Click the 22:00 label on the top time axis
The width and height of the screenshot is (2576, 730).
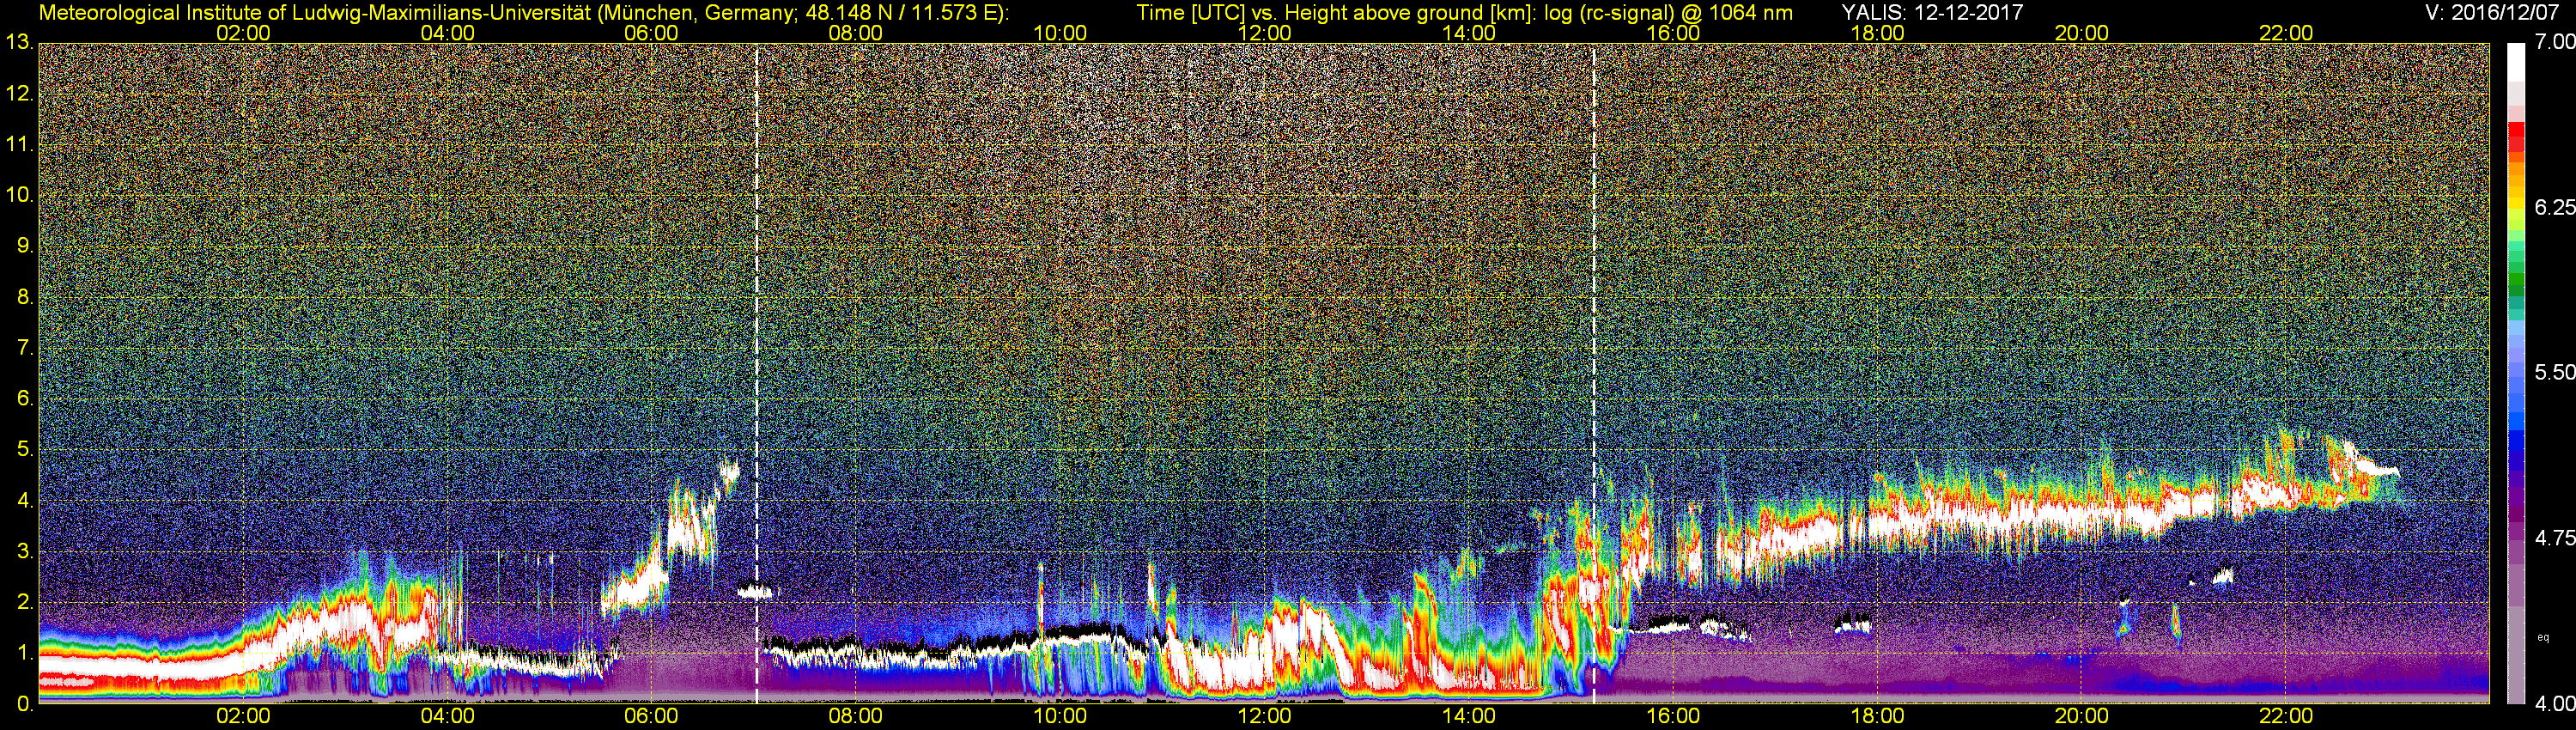(x=2286, y=33)
